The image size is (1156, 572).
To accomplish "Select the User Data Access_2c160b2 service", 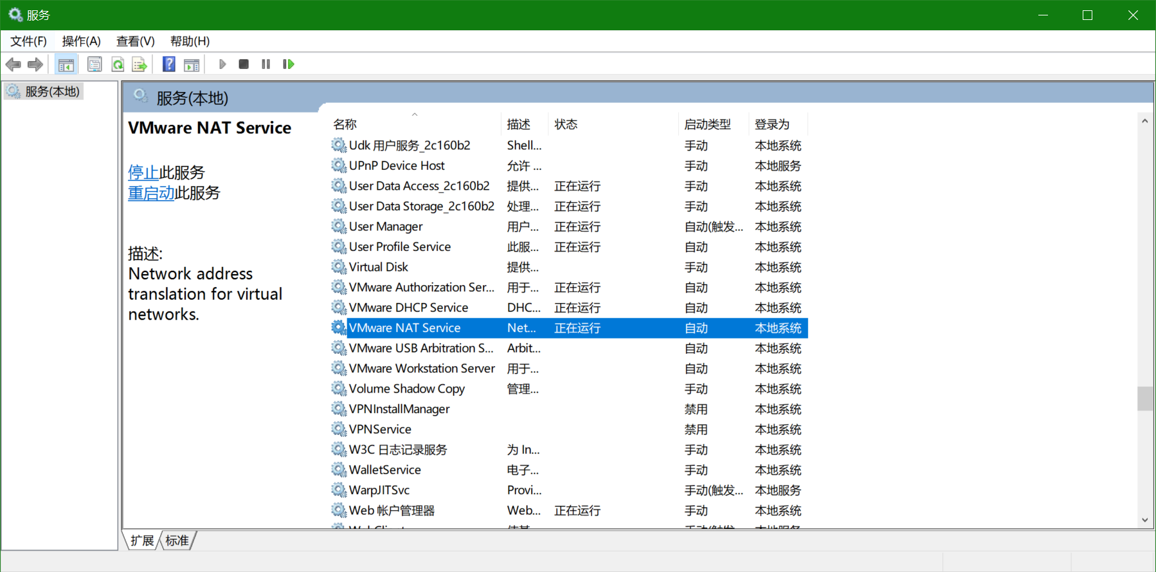I will [568, 186].
